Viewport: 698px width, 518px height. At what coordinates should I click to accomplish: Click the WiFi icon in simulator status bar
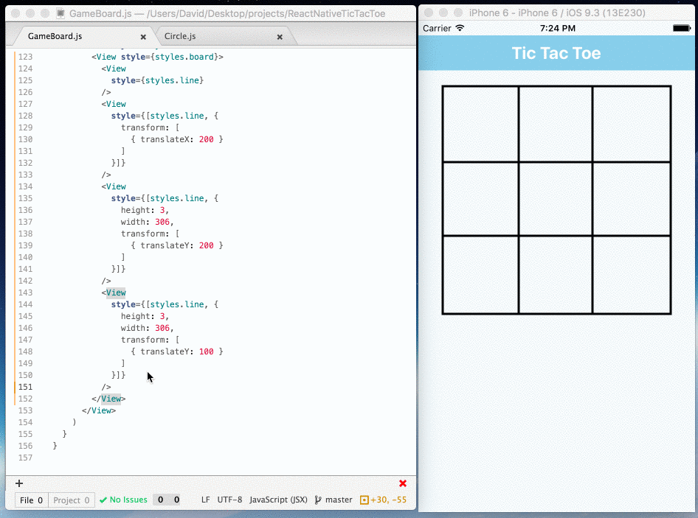click(x=460, y=28)
